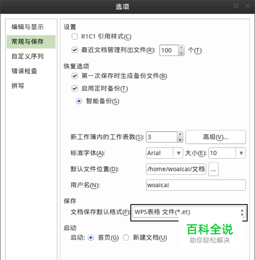255x260 pixels.
Task: Click the 用户名 field containing woaicai
Action: pos(196,185)
